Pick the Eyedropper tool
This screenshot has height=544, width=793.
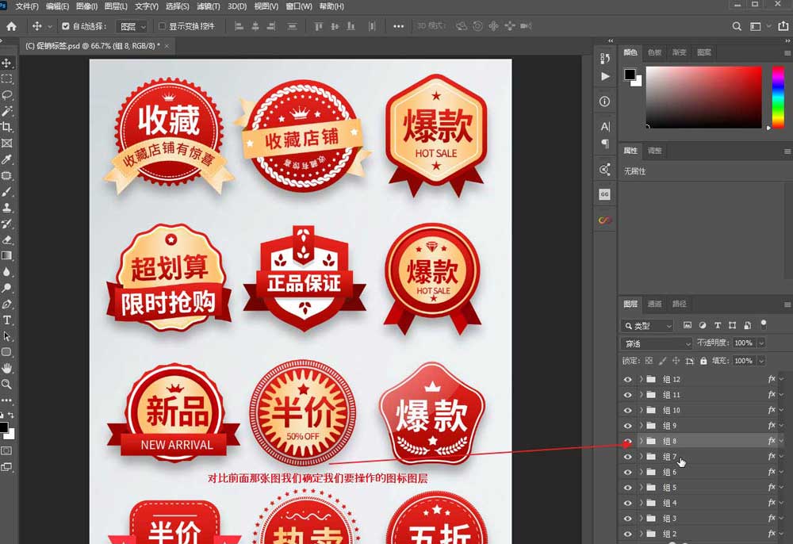click(x=7, y=159)
